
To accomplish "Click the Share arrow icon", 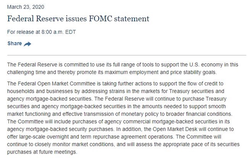I will (x=27, y=44).
